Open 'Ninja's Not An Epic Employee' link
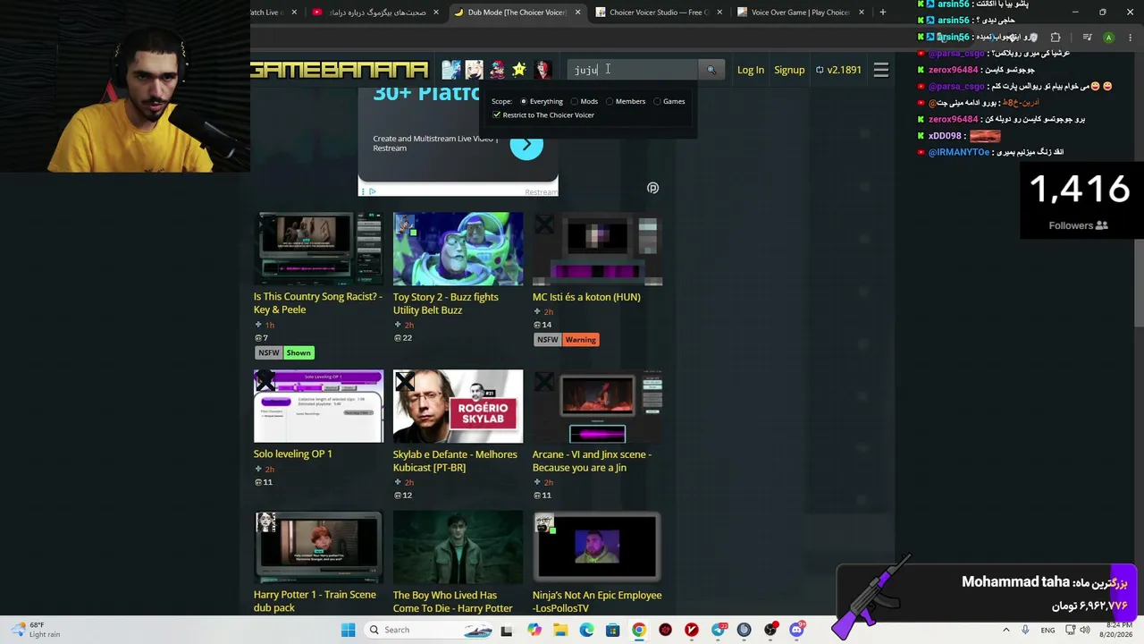The image size is (1144, 644). [x=597, y=601]
